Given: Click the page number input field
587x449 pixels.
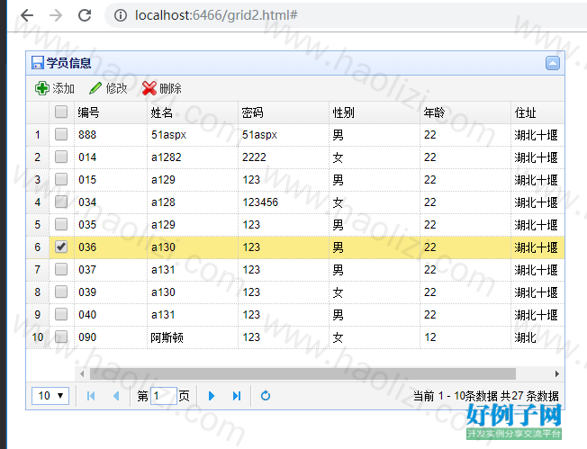Looking at the screenshot, I should point(164,396).
